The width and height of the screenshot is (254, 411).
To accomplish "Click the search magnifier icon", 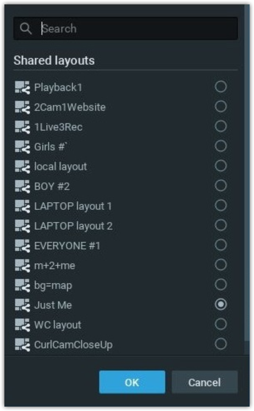I will [x=26, y=29].
